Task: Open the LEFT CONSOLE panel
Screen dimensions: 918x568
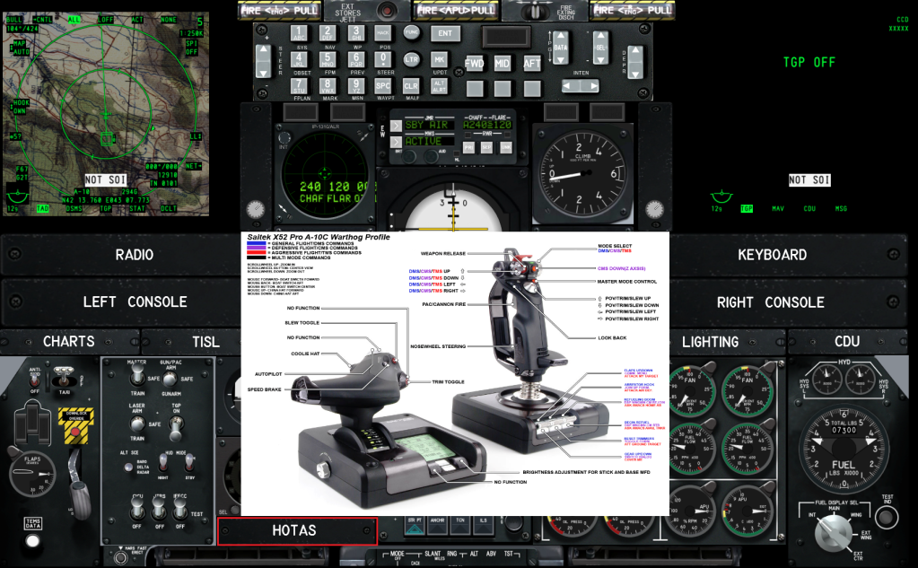Action: pyautogui.click(x=135, y=302)
